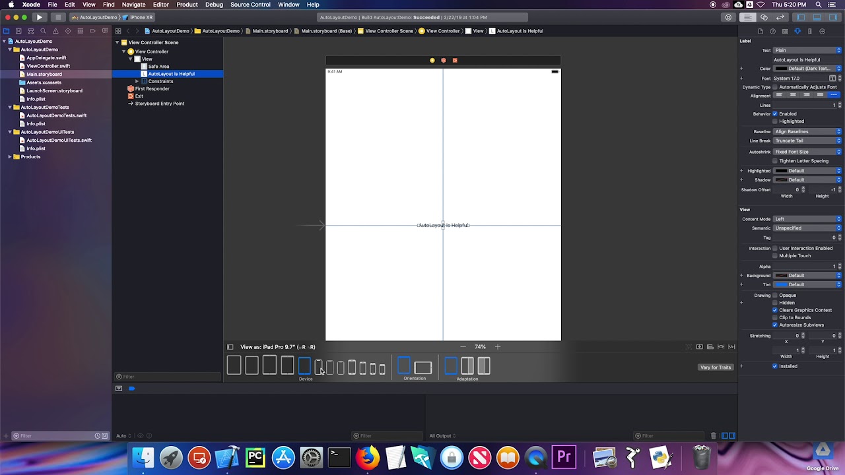Open the Background color swatch selector
The height and width of the screenshot is (475, 845).
click(x=781, y=276)
